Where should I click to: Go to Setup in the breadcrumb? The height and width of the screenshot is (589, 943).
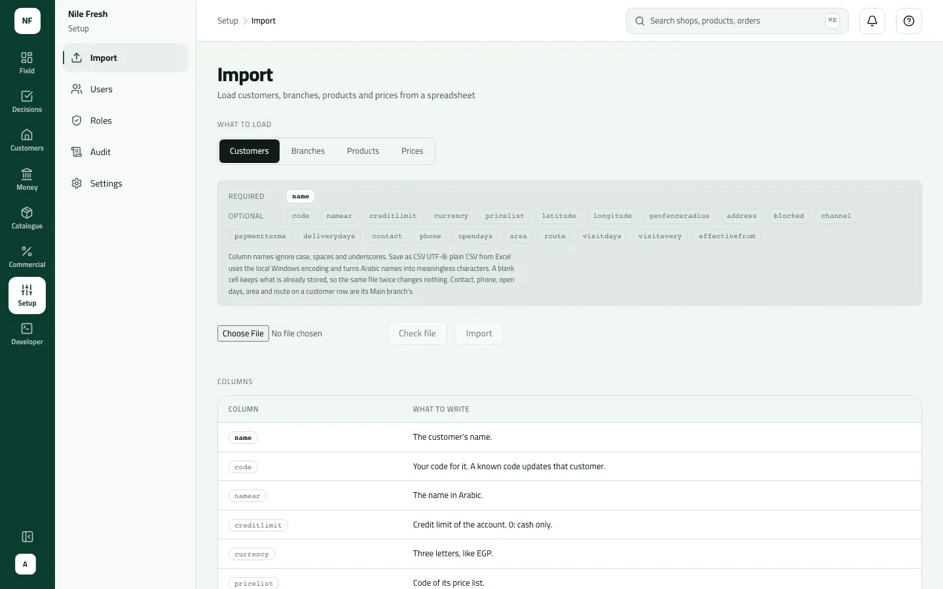(228, 21)
